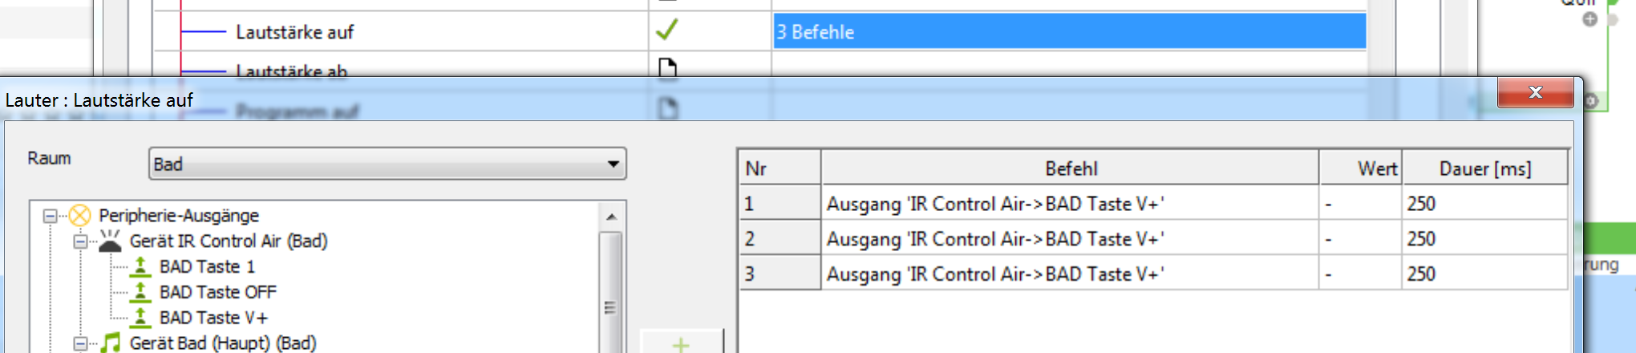The width and height of the screenshot is (1636, 353).
Task: Select the BAD Taste V+ tree entry
Action: 213,318
